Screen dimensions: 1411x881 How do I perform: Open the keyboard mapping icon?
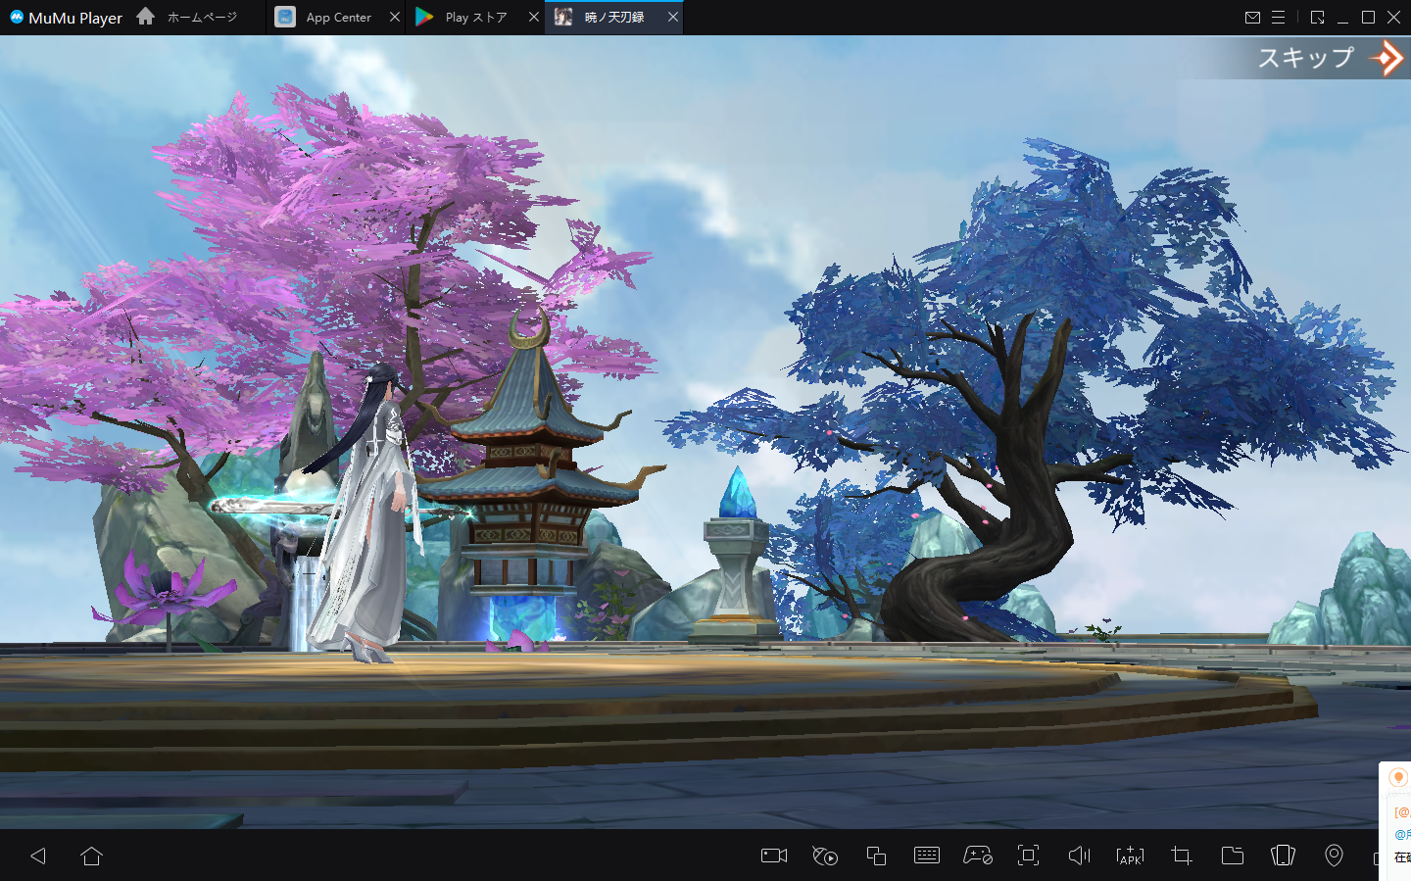coord(926,856)
